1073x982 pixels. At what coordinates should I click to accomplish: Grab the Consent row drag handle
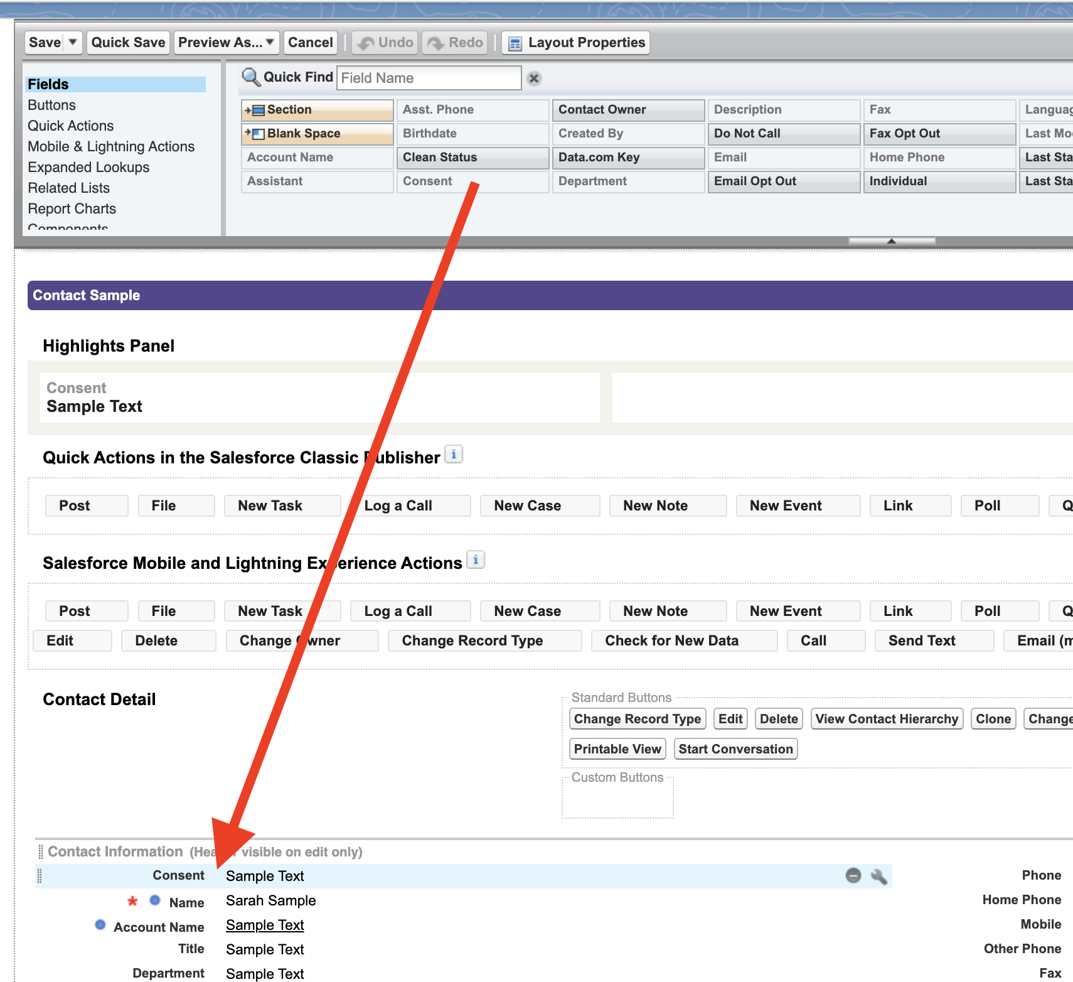tap(40, 876)
